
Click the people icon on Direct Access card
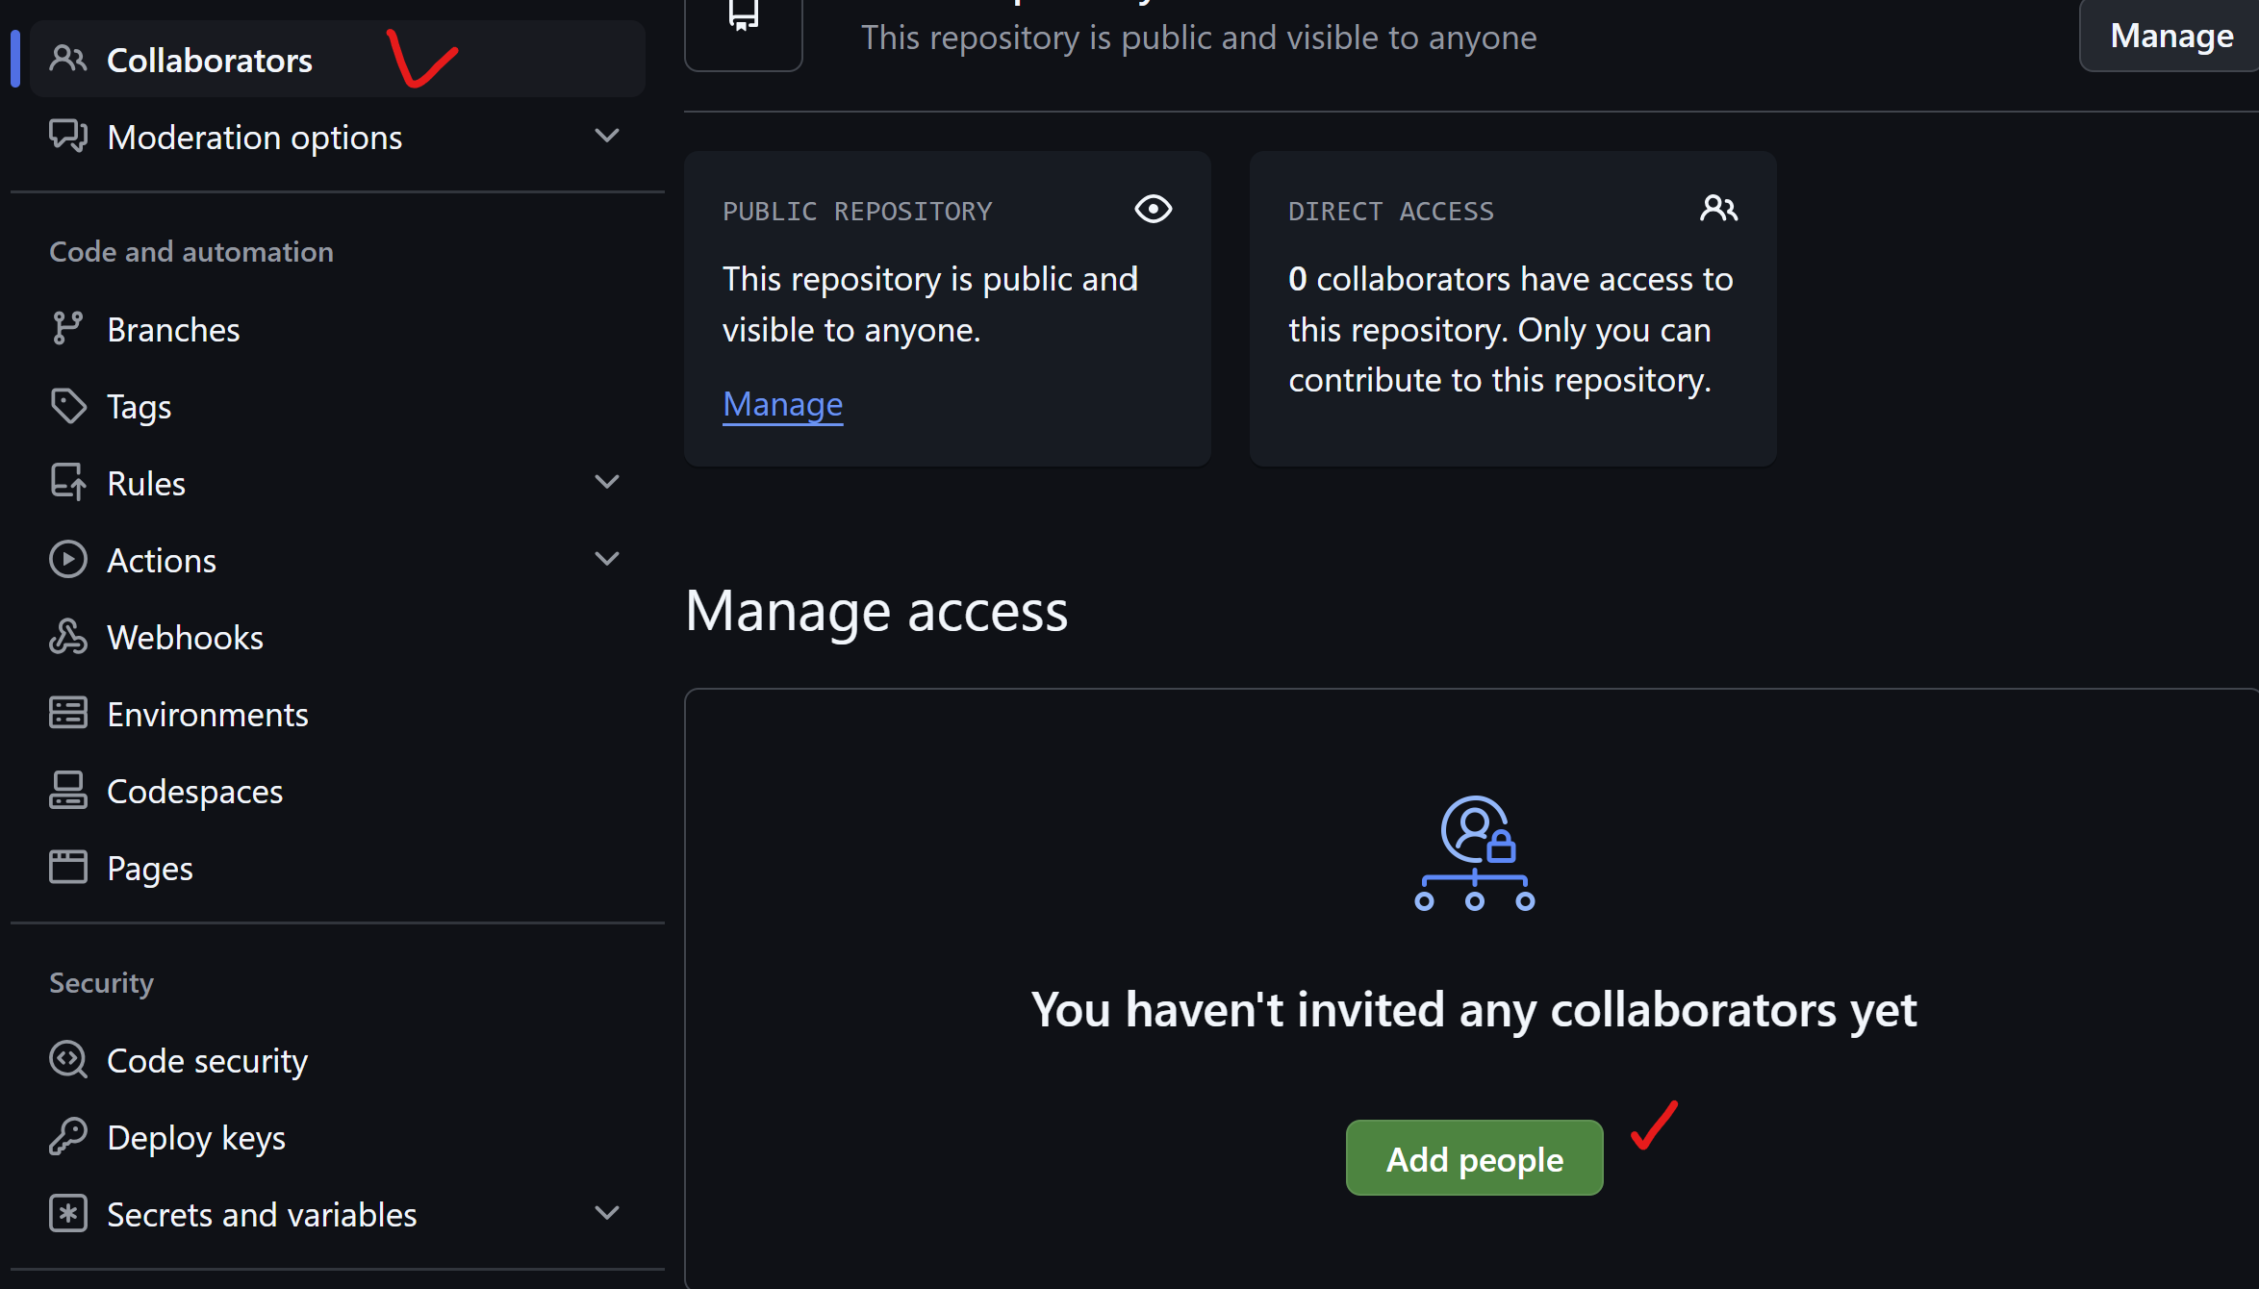pos(1718,209)
